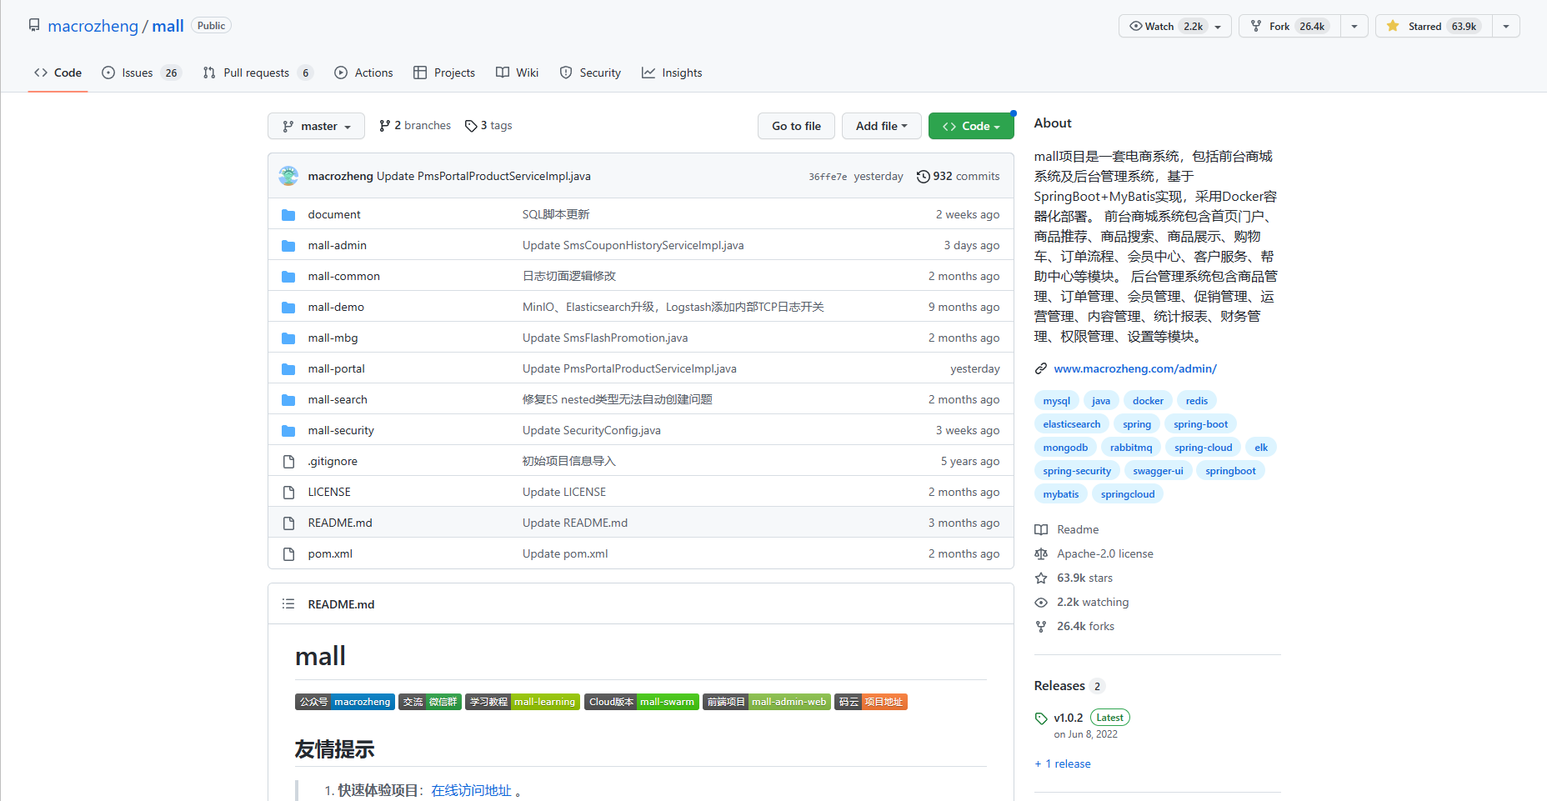Click the elasticsearch topic tag
Screen dimensions: 1547x801
coord(1071,424)
